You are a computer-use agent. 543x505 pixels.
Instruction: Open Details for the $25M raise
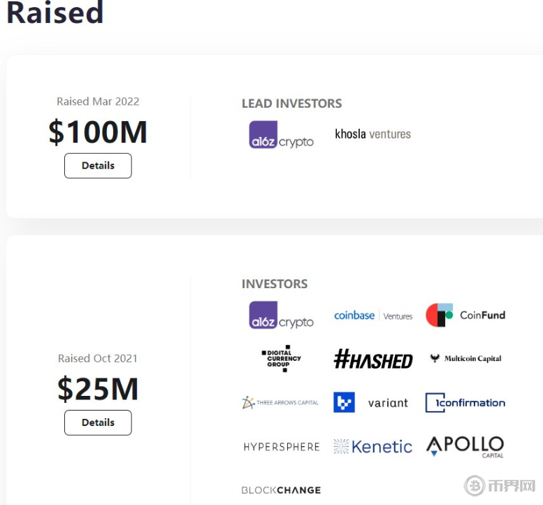tap(98, 422)
